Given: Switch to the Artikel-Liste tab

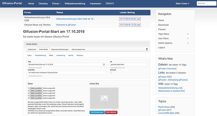Looking at the screenshot, I should (32, 49).
